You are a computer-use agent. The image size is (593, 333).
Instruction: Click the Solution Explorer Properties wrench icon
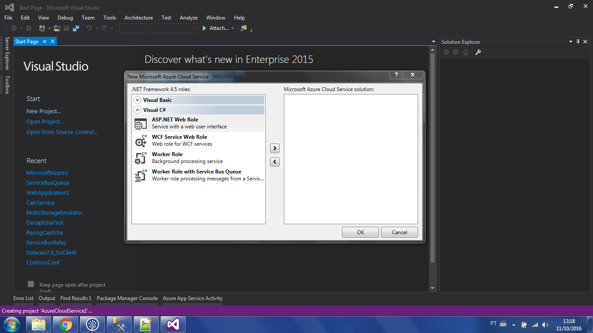point(478,52)
